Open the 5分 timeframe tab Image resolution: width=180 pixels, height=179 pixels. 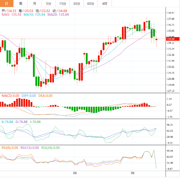click(x=49, y=3)
